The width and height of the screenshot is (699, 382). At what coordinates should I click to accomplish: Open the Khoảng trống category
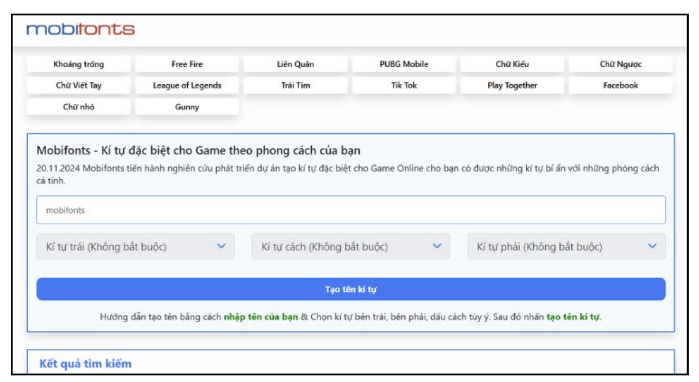point(79,64)
